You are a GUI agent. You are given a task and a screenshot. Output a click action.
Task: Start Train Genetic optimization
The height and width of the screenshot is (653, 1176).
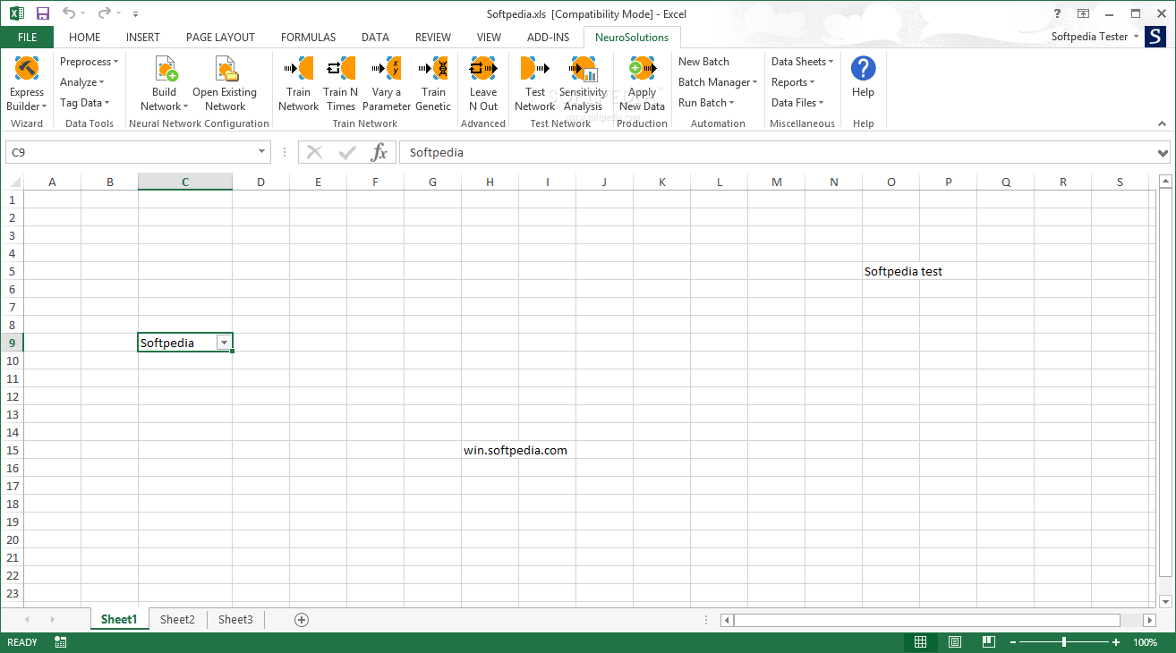[434, 83]
